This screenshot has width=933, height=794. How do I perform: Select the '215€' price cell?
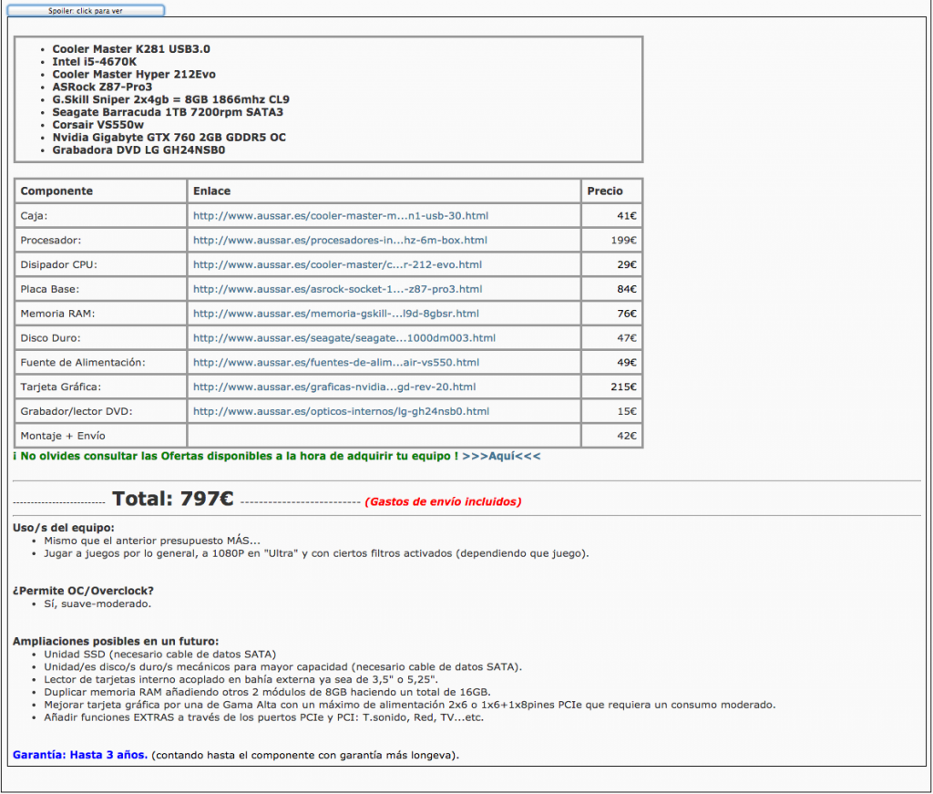point(611,387)
